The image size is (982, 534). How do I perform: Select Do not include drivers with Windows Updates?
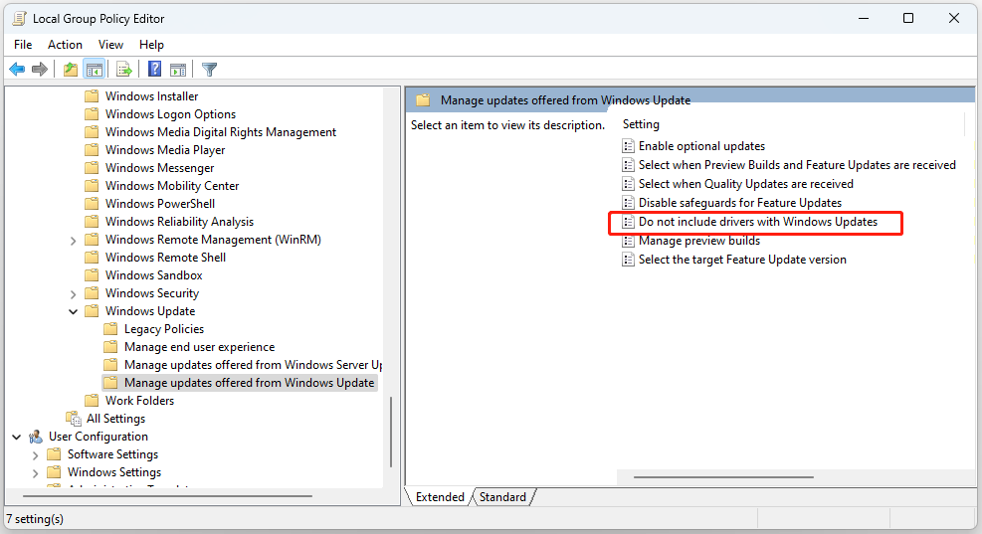[757, 222]
